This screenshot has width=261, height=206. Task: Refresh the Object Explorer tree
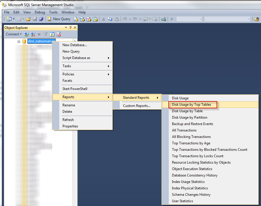tap(52, 34)
